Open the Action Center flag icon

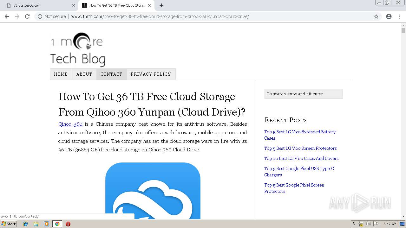click(x=376, y=224)
